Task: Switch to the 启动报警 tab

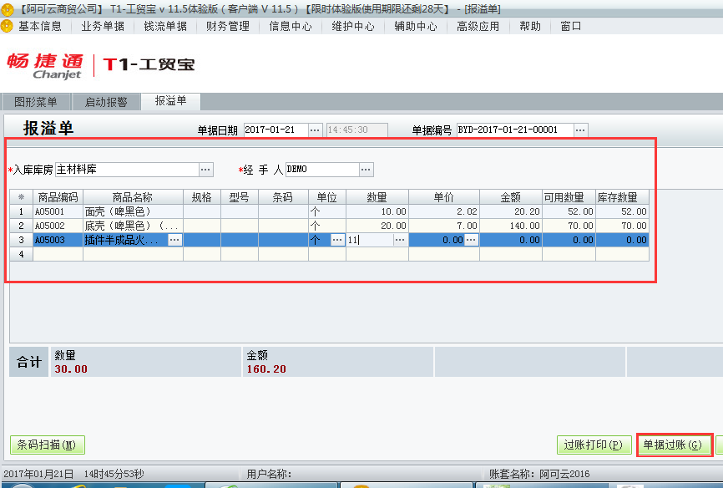Action: [x=106, y=102]
